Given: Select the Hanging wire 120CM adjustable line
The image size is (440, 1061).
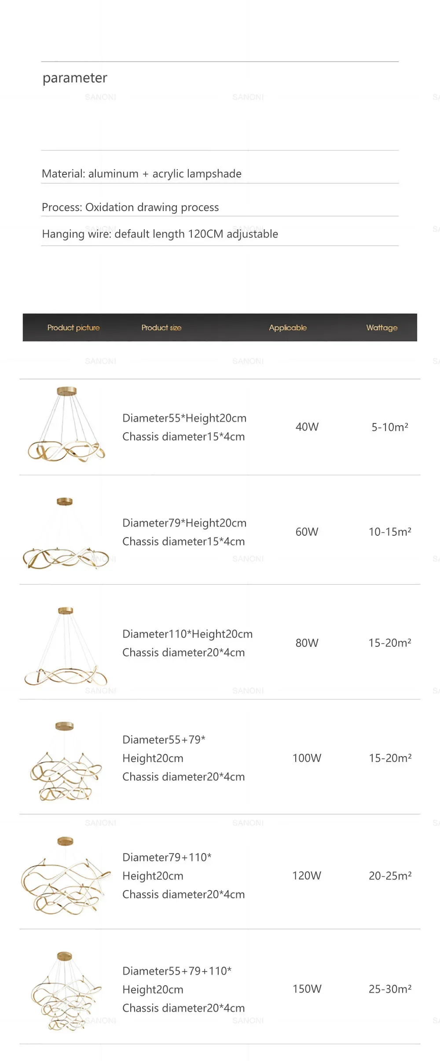Looking at the screenshot, I should point(160,234).
